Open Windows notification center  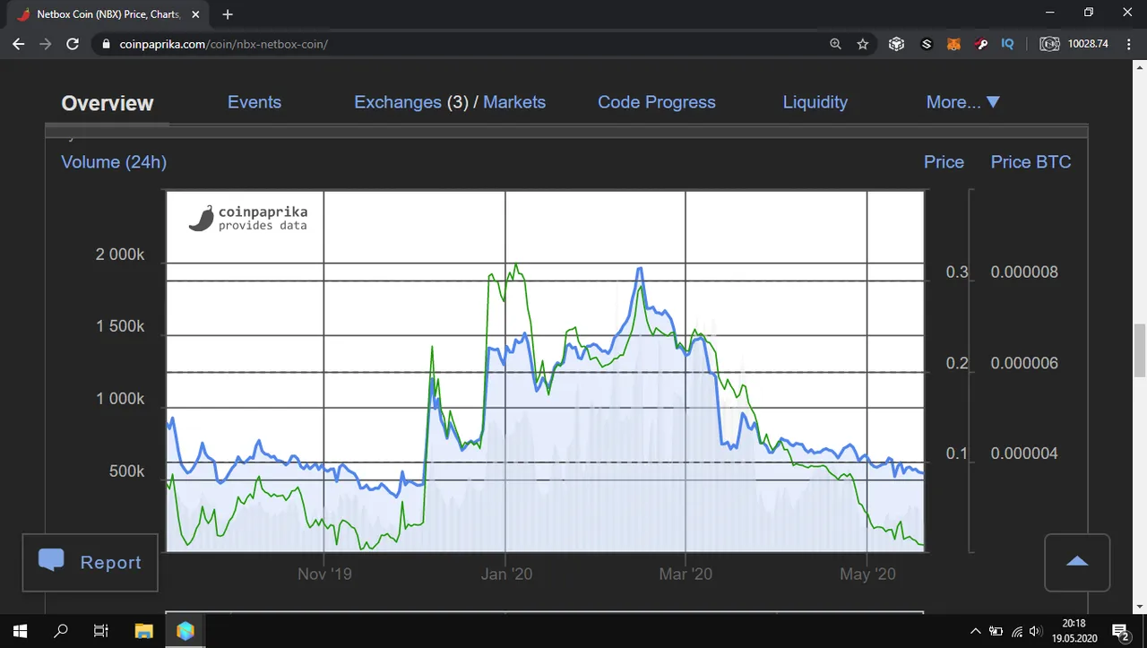click(1120, 632)
